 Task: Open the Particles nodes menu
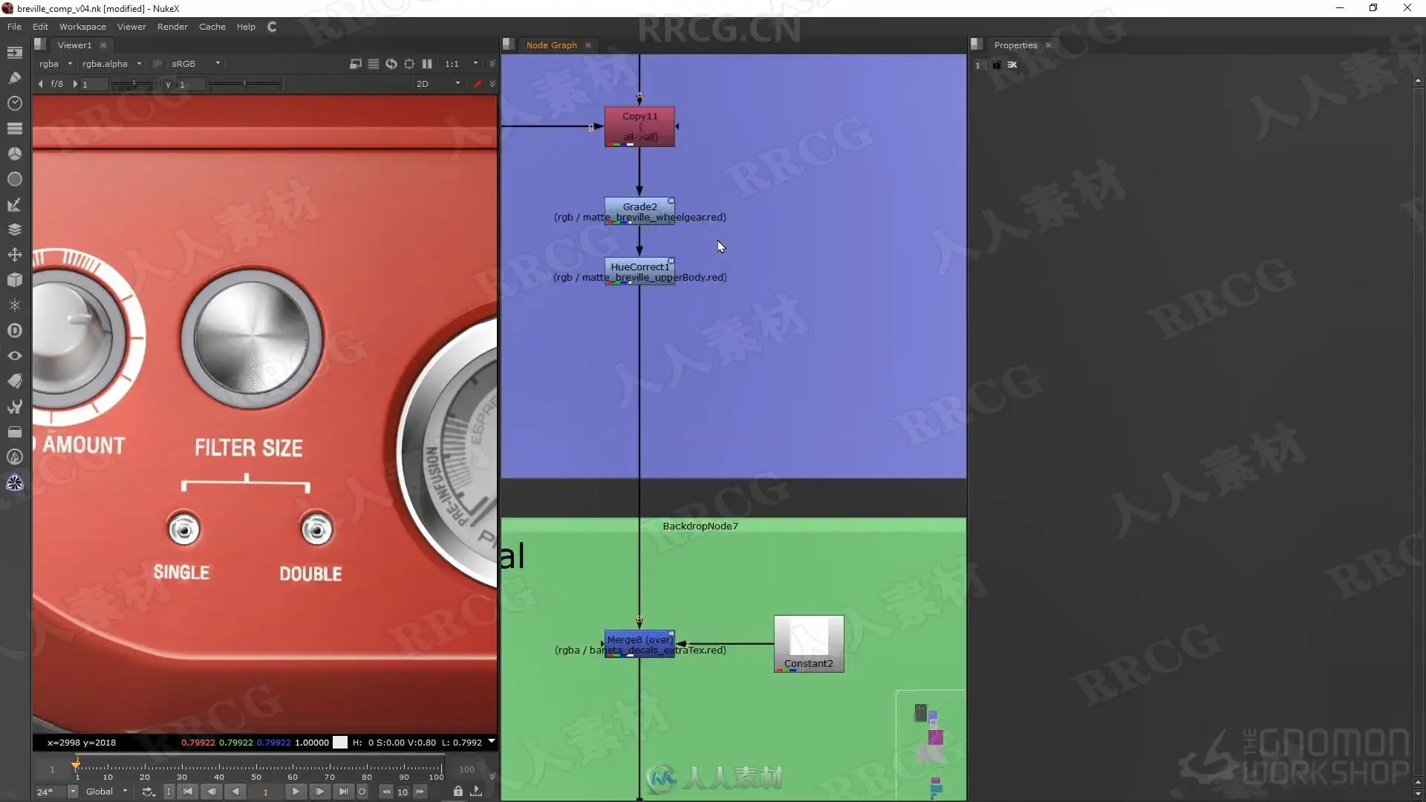coord(15,305)
